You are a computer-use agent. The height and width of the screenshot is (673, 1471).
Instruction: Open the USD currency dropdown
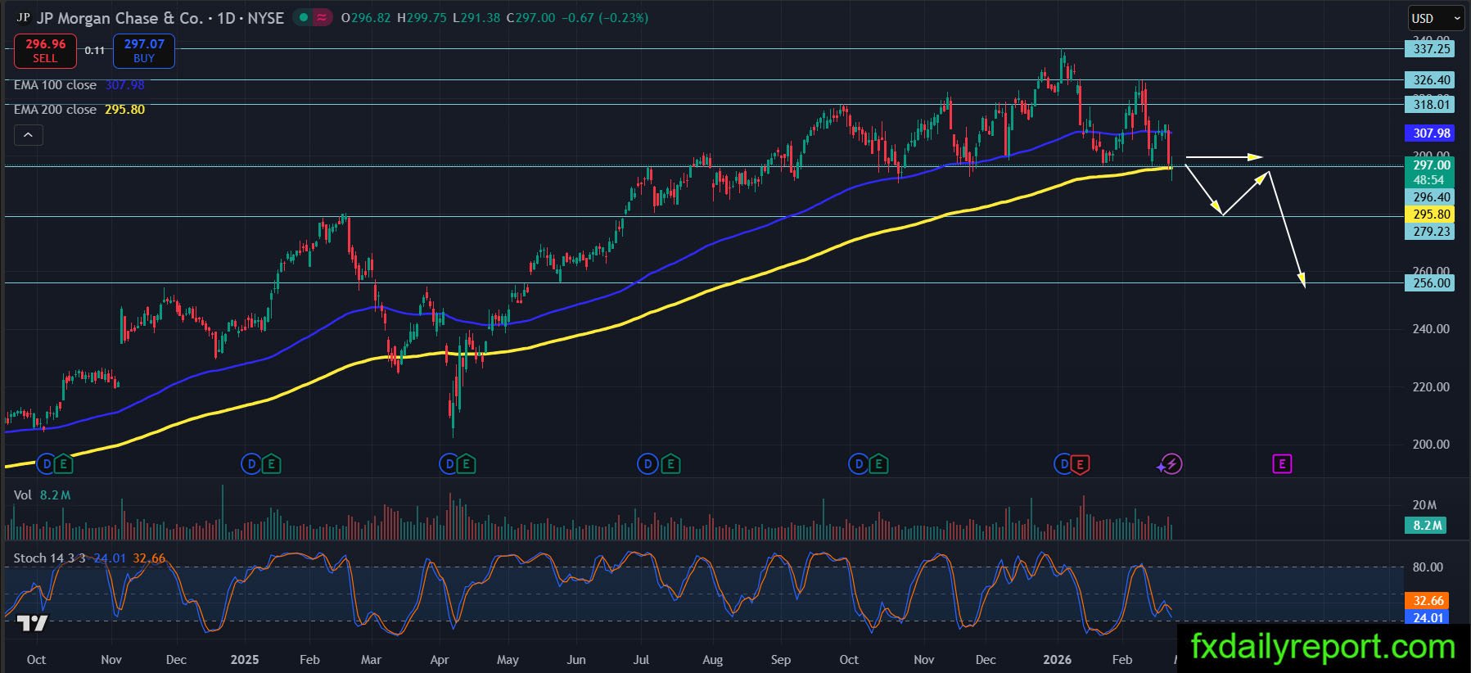tap(1436, 18)
